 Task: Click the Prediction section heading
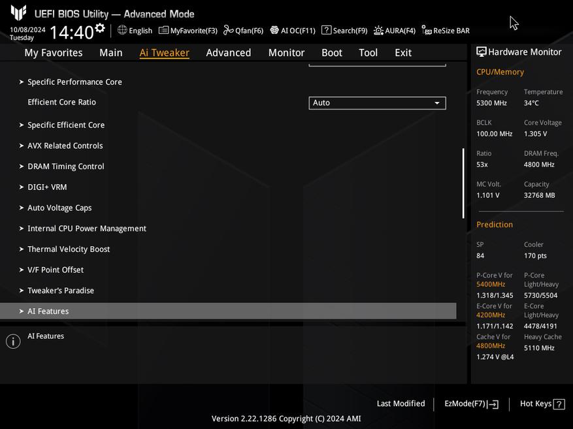pyautogui.click(x=495, y=225)
